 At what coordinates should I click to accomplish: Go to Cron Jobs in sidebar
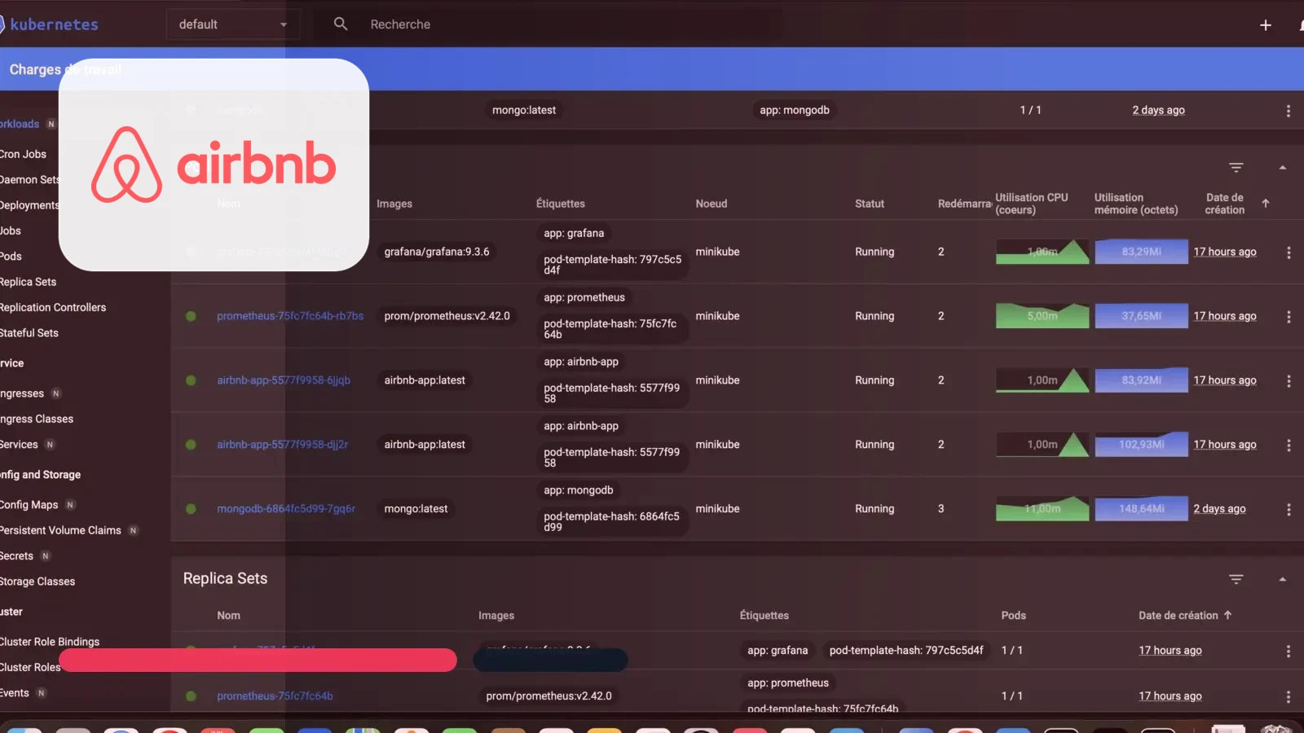coord(23,154)
